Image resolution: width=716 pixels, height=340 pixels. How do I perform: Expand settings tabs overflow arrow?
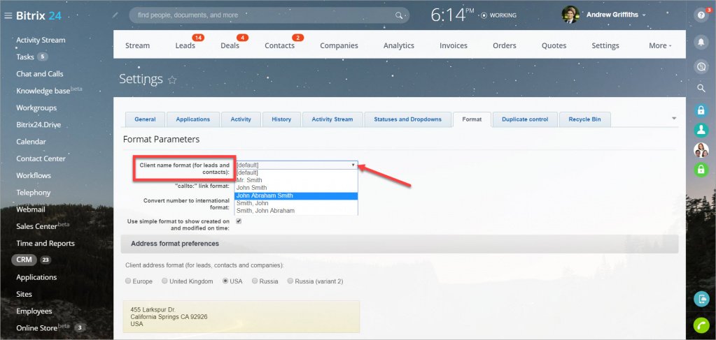point(675,119)
